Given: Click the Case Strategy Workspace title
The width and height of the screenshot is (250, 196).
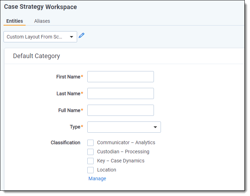Looking at the screenshot, I should pos(40,7).
